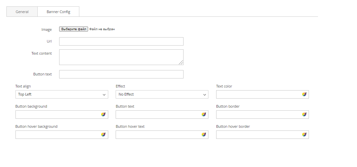Open the Button border color picker icon

304,114
